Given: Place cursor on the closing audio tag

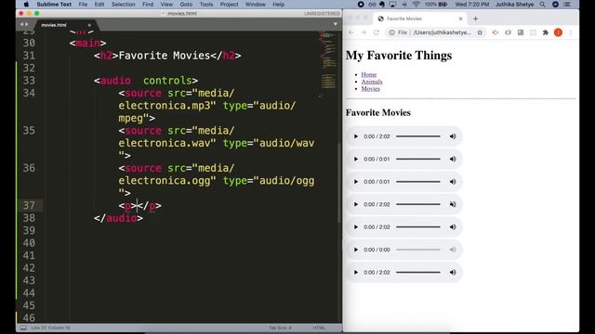Looking at the screenshot, I should (x=118, y=218).
